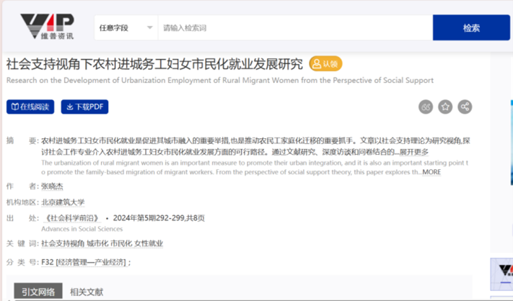Click the 认领 claim badge
The width and height of the screenshot is (513, 301).
coord(325,64)
